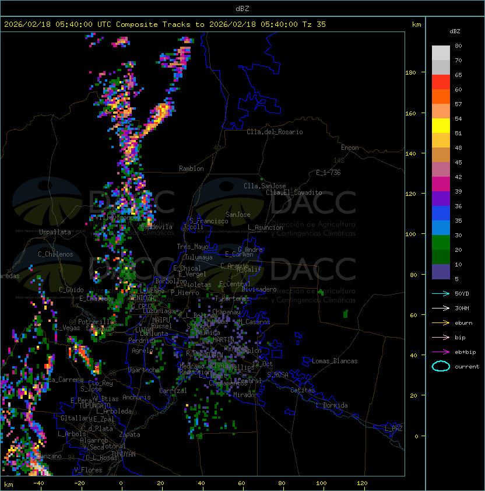
Task: Click the 'C_Chilenos' place label
Action: pyautogui.click(x=55, y=254)
